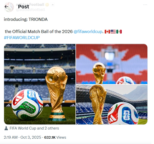Click the United States flag emoji
The width and height of the screenshot is (154, 144).
[113, 32]
